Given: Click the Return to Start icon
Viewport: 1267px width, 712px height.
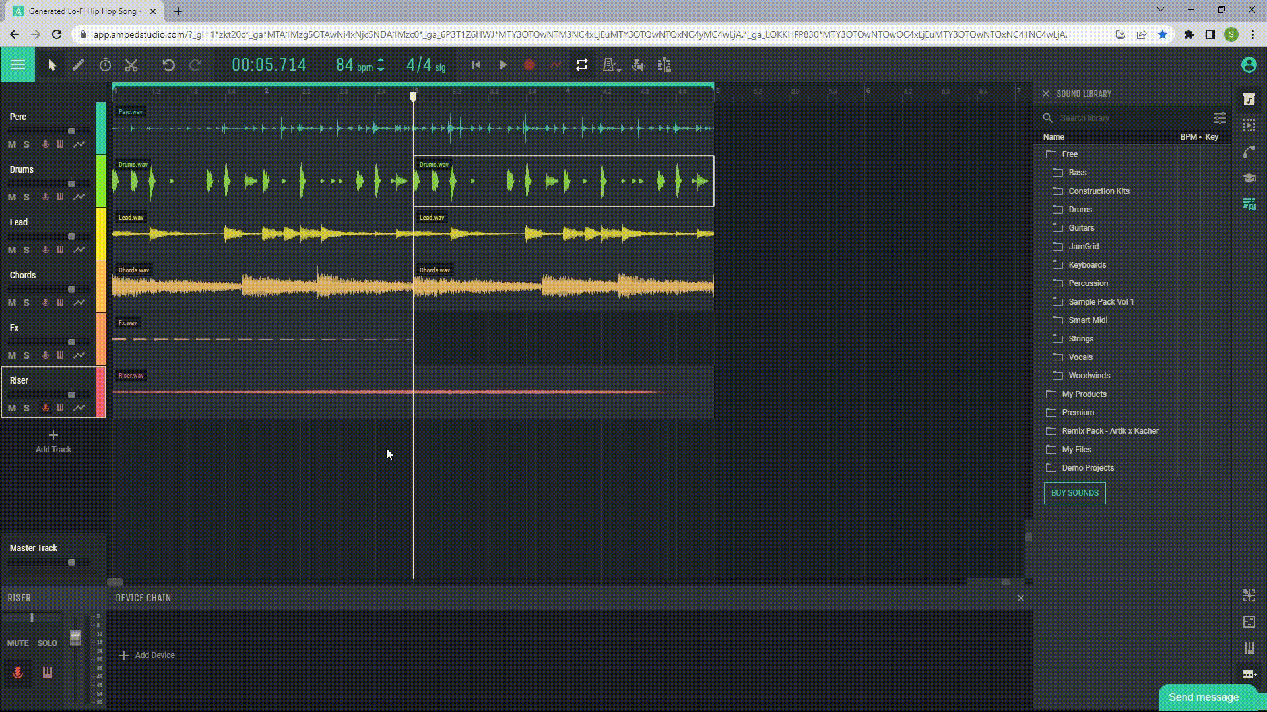Looking at the screenshot, I should [477, 65].
